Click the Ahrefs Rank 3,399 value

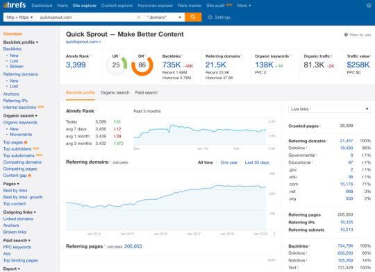point(76,65)
